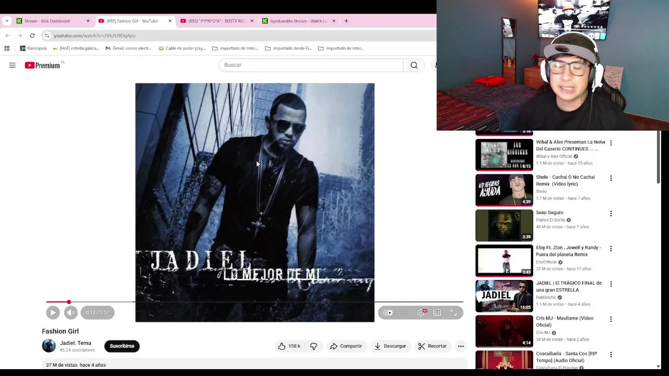This screenshot has height=376, width=669.
Task: Close the Fashion Girl YouTube tab
Action: coord(170,21)
